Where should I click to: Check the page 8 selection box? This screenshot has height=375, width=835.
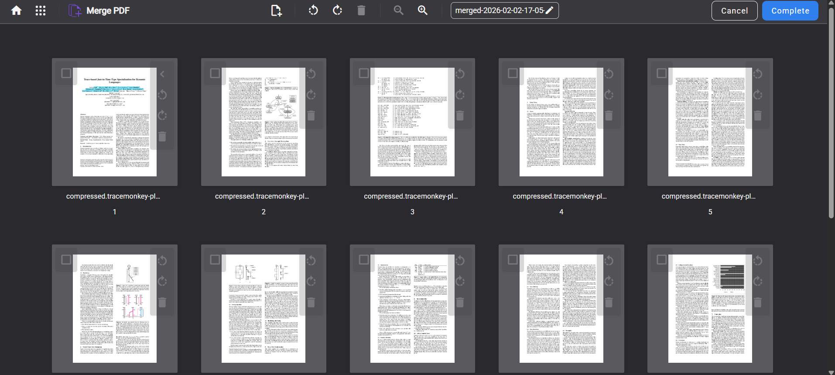click(364, 260)
